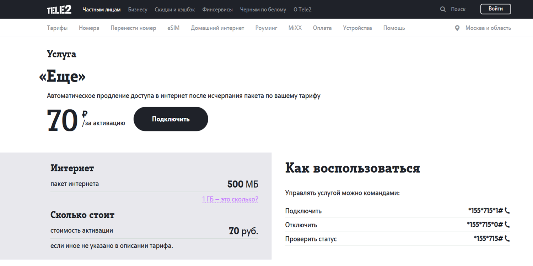Click the Tele2 logo

click(59, 10)
